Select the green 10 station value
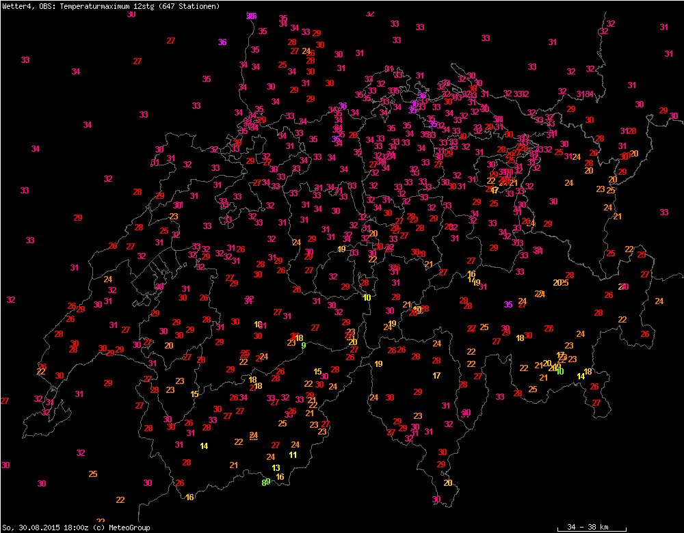The height and width of the screenshot is (533, 684). (x=560, y=371)
